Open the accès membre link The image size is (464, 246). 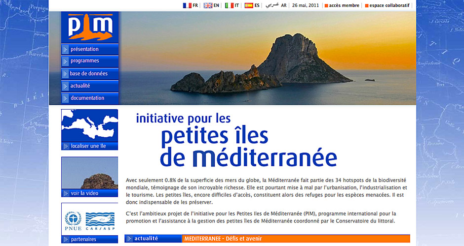pyautogui.click(x=344, y=5)
